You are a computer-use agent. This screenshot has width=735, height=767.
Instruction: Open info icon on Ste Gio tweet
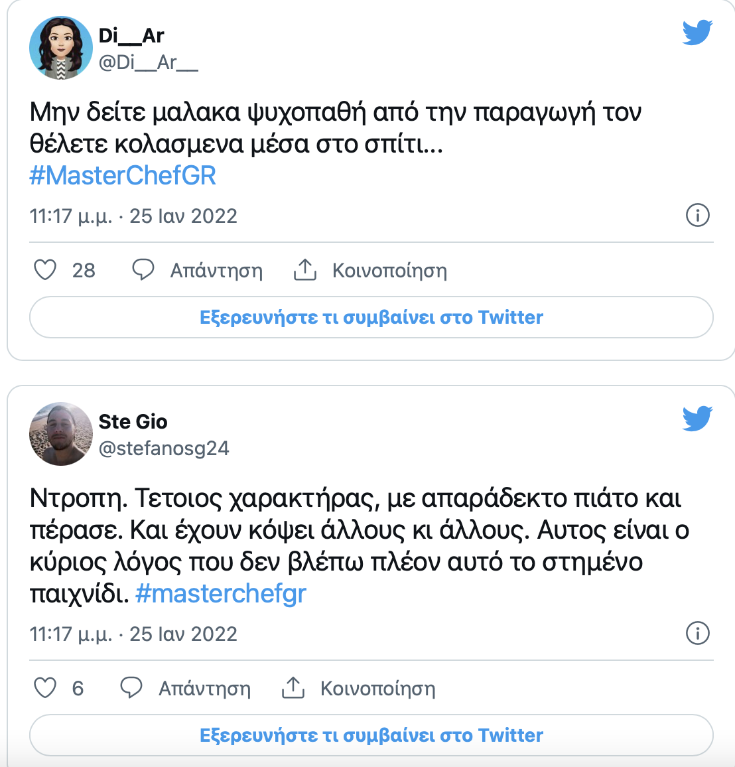point(697,634)
